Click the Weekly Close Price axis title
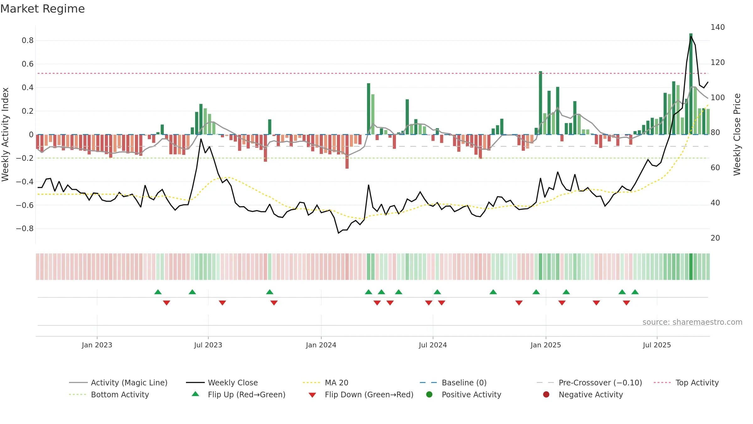 (737, 134)
